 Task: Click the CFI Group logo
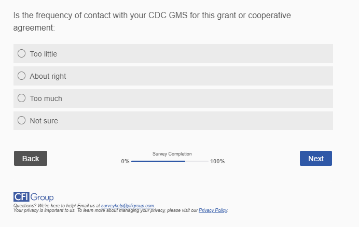tap(33, 197)
